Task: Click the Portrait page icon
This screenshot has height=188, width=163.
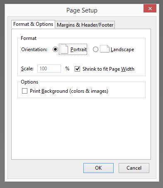Action: (x=64, y=49)
